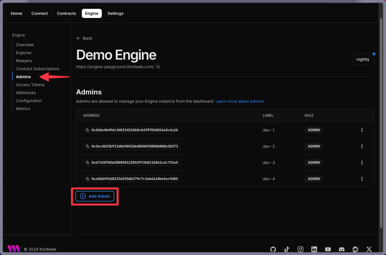Copy address of dev-2 admin
386x255 pixels.
point(87,146)
